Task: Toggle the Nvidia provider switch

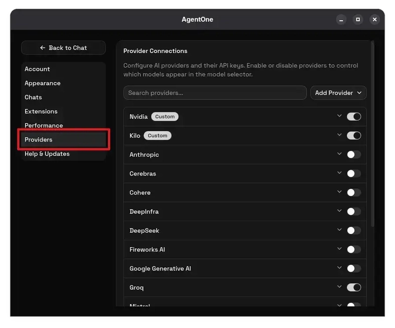Action: tap(354, 117)
